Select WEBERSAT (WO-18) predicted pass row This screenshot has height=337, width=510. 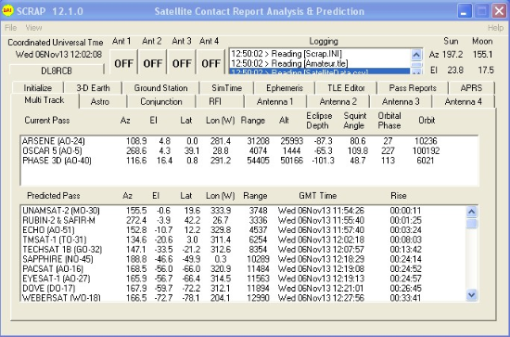click(x=243, y=298)
